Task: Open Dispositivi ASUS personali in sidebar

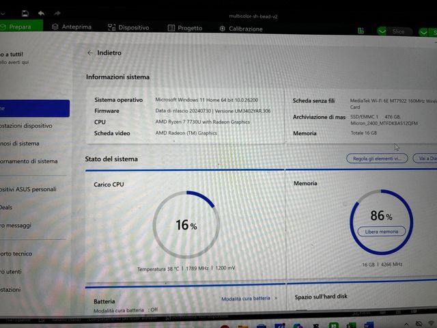Action: [28, 189]
